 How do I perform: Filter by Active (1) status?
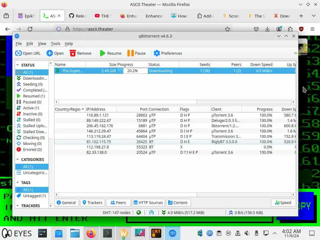coord(32,108)
